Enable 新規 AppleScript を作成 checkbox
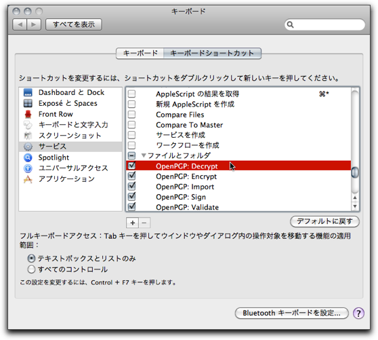 [x=131, y=104]
